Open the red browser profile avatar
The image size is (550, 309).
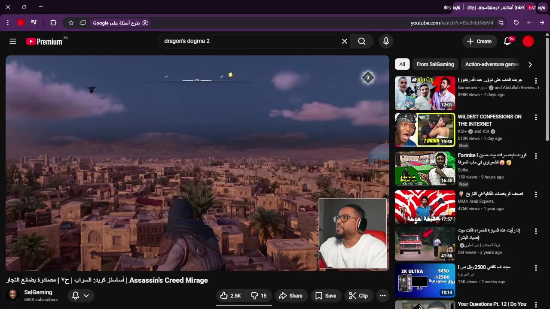21,23
